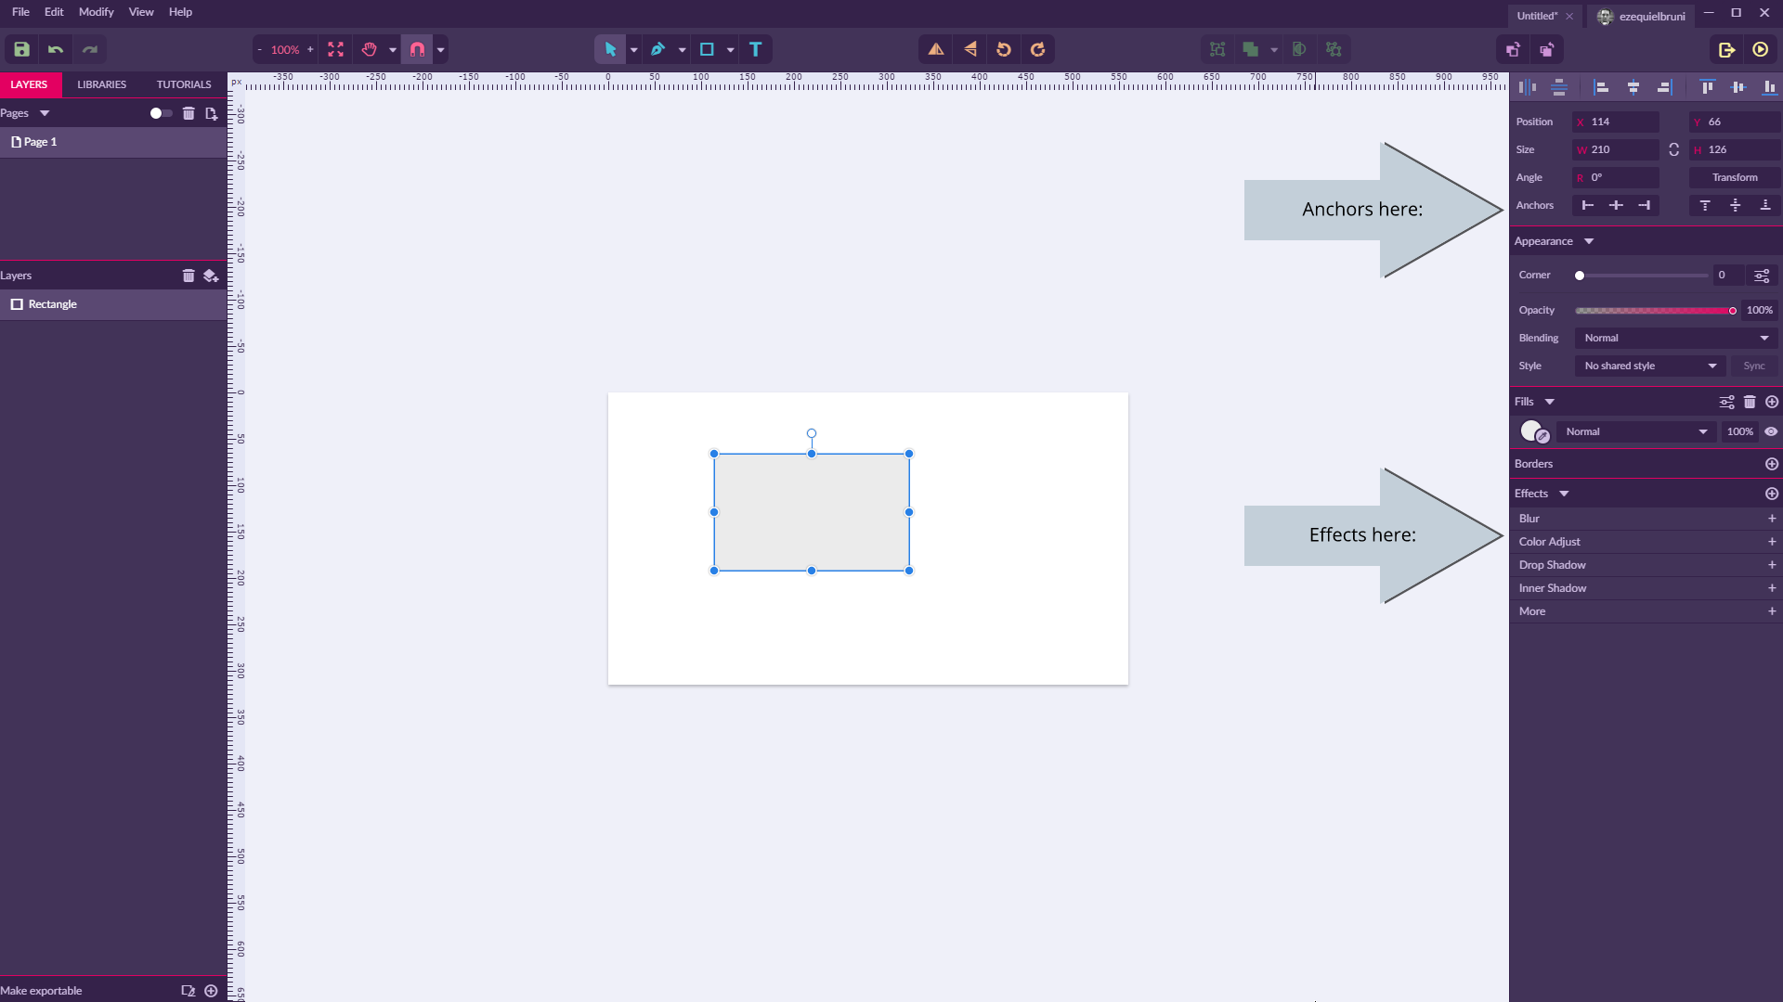Open the fill Normal blend dropdown
This screenshot has width=1783, height=1002.
click(1636, 432)
